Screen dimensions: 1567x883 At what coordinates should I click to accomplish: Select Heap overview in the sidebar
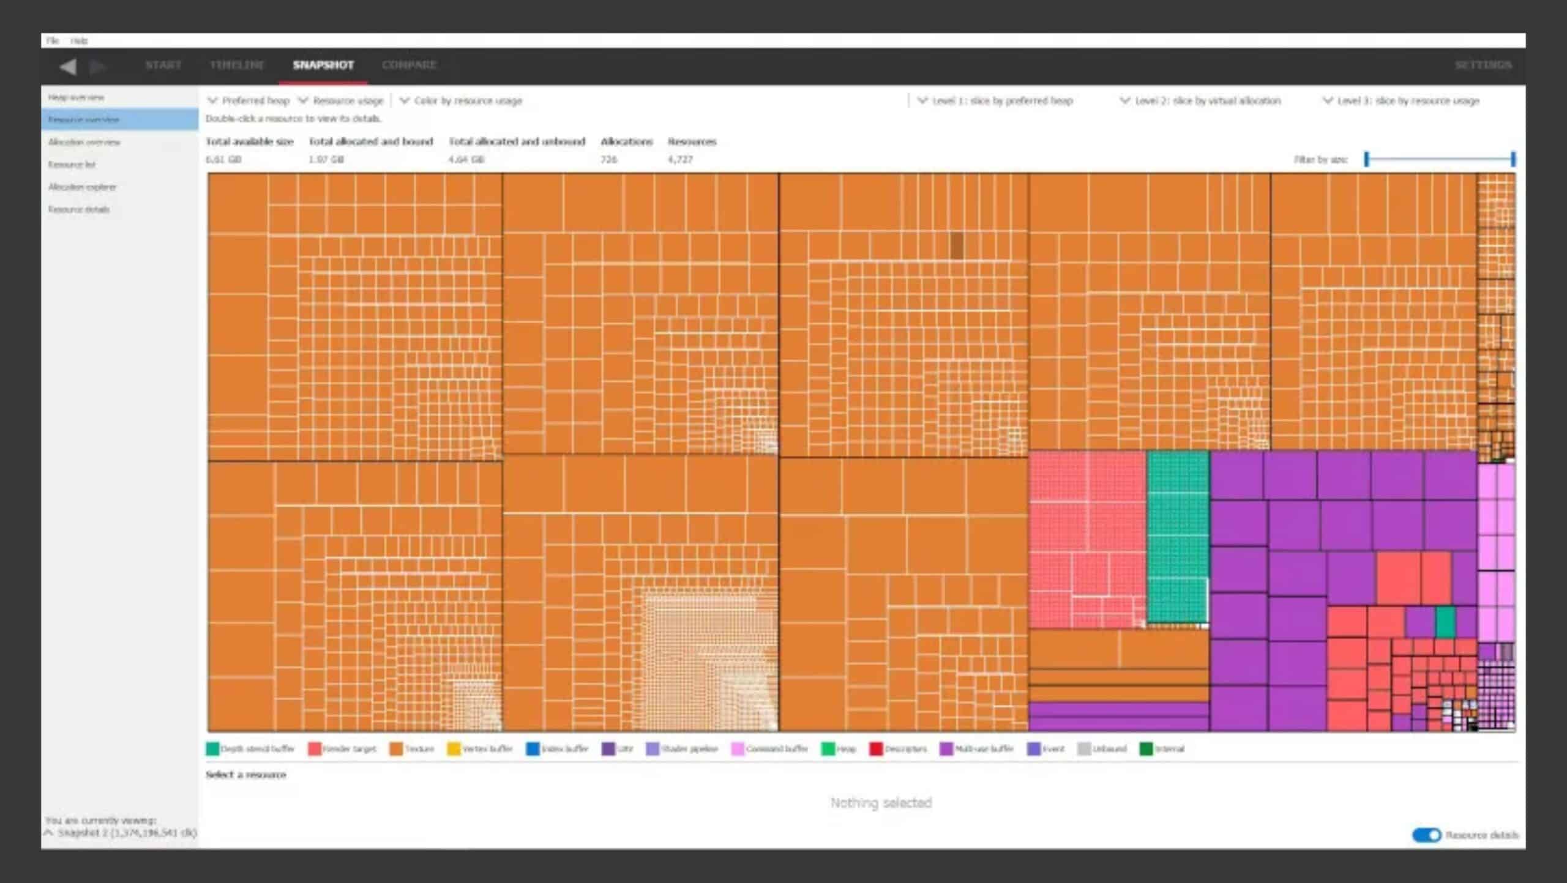point(119,97)
